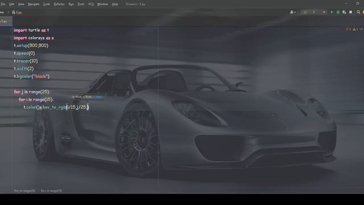Screen dimensions: 364x205
Task: Run with coverage icon
Action: 344,12
